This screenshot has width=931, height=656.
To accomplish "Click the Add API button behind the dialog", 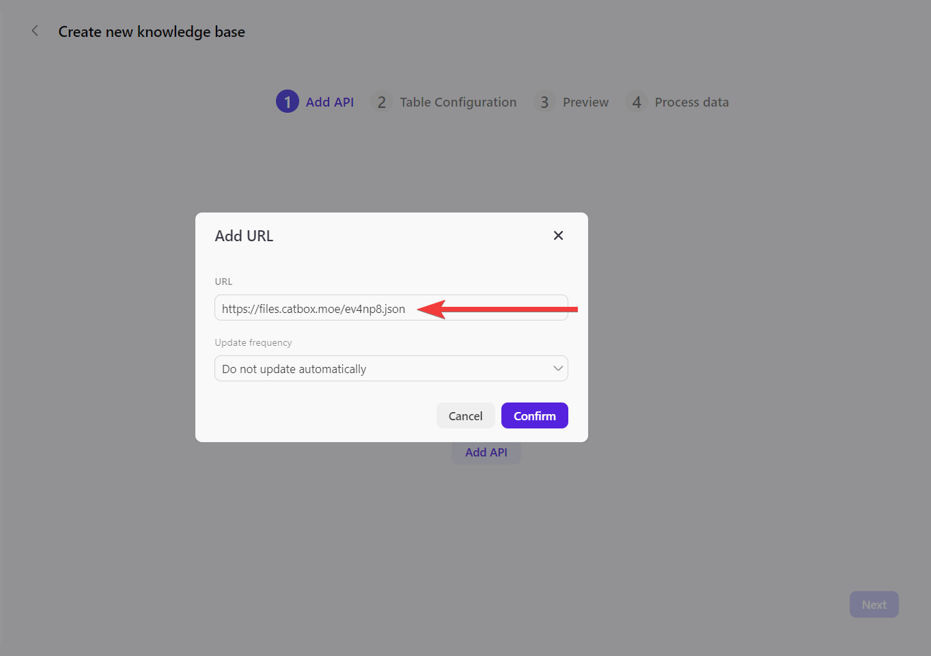I will [x=486, y=453].
